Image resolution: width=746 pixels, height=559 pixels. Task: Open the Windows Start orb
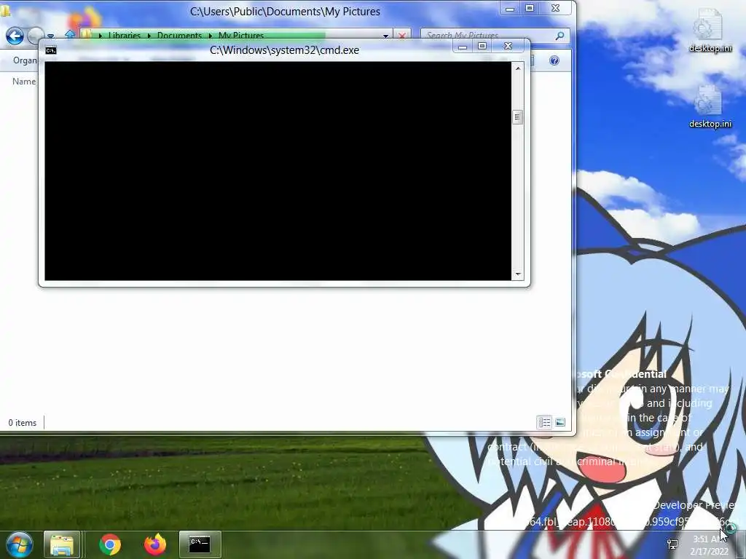click(19, 544)
